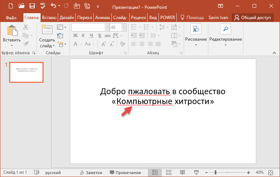Screen dimensions: 280x177
Task: Create a new presentation from the quick access toolbar
Action: 11,6
